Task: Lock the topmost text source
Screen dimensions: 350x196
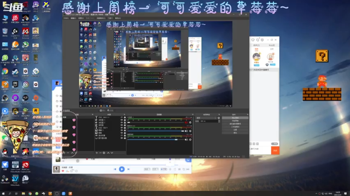Action: 125,117
